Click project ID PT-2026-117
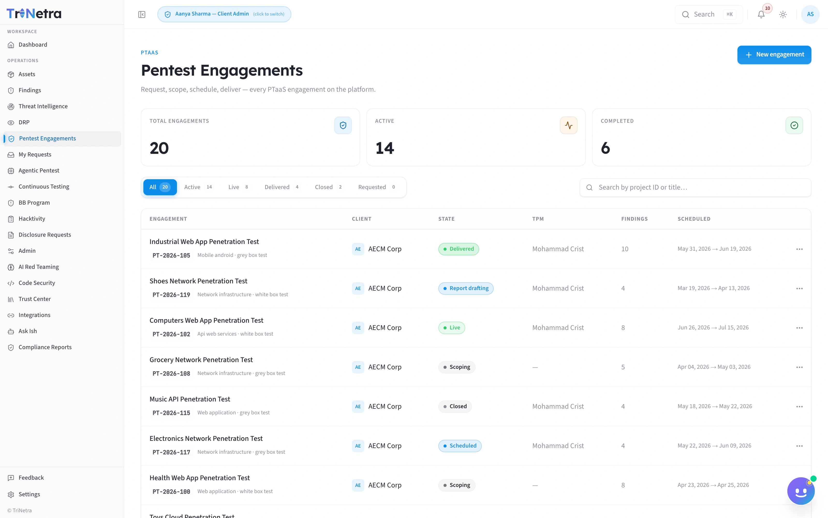The width and height of the screenshot is (828, 518). [x=171, y=452]
